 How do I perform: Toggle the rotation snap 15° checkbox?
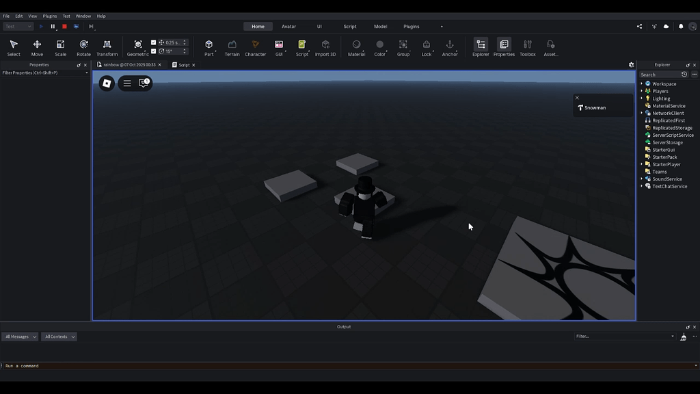point(154,51)
